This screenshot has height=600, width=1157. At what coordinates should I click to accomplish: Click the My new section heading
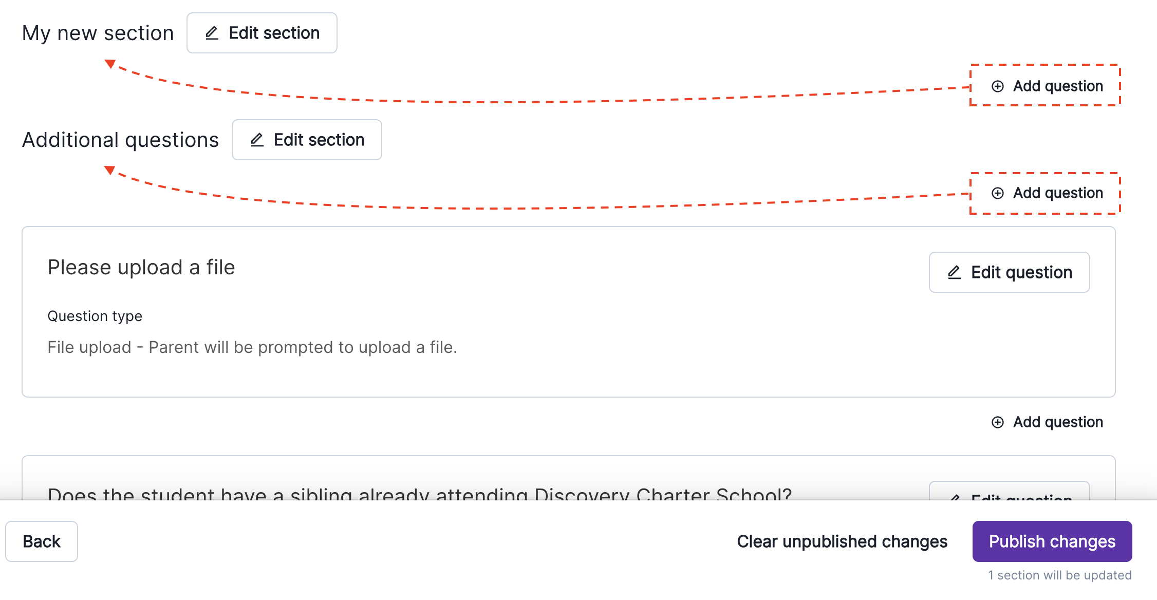pos(98,33)
